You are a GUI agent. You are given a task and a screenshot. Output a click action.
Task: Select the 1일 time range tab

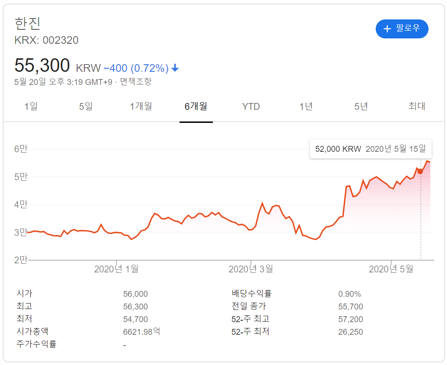pyautogui.click(x=31, y=107)
